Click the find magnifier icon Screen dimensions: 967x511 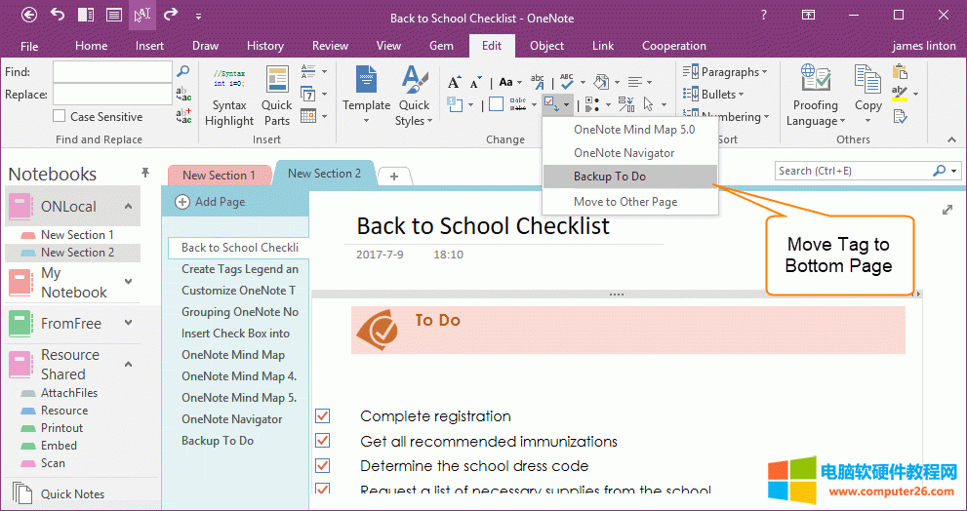pyautogui.click(x=182, y=72)
